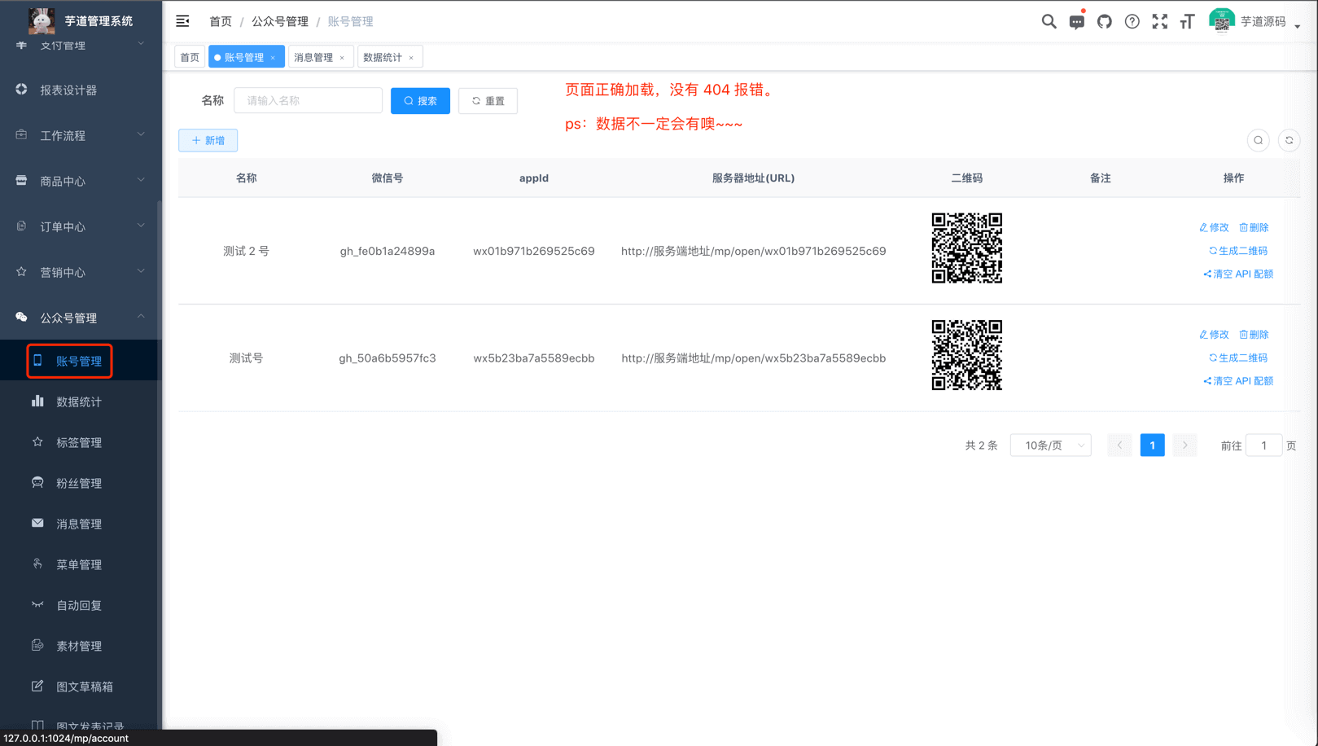Viewport: 1318px width, 746px height.
Task: Open the font size adjustment icon
Action: point(1187,21)
